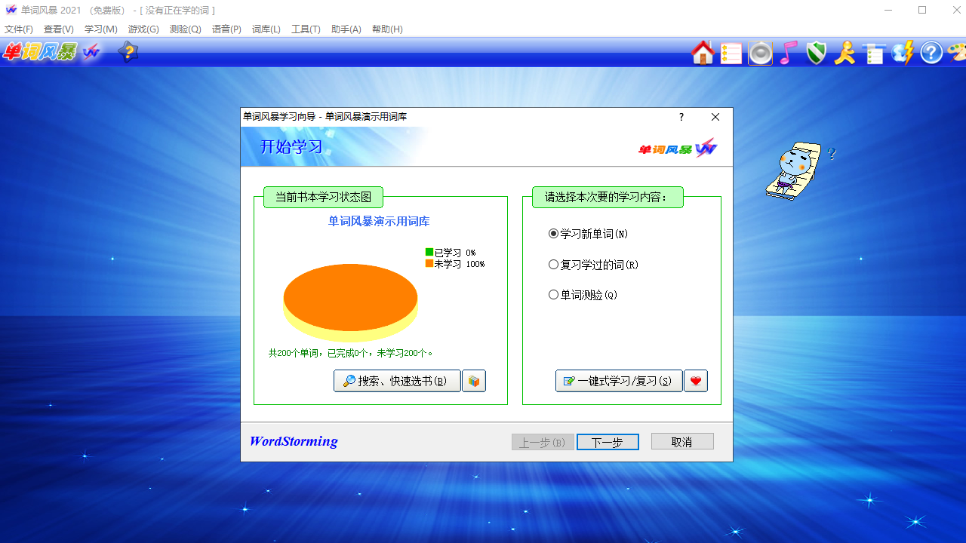
Task: Click the 搜索、快速选书(B) button
Action: (x=396, y=381)
